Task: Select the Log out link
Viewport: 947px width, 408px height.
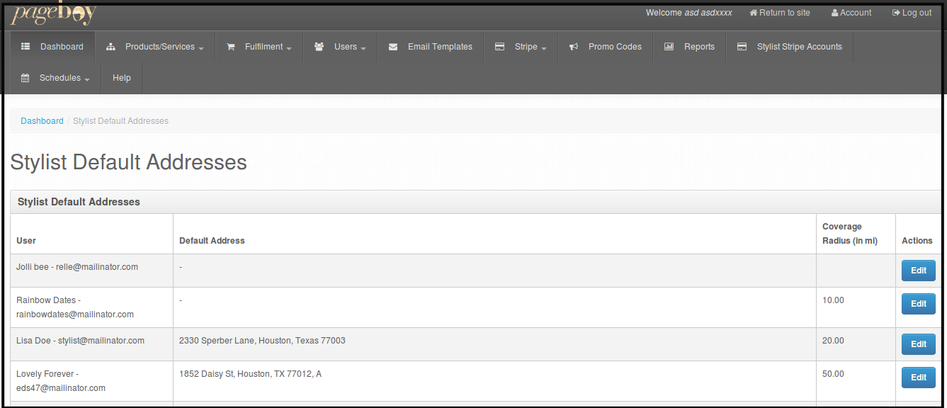Action: click(912, 13)
